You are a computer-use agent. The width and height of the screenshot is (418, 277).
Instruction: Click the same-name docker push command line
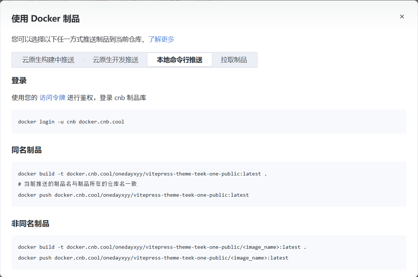pos(133,195)
